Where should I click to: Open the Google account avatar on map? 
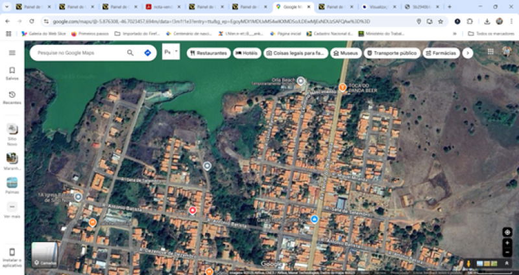(507, 52)
